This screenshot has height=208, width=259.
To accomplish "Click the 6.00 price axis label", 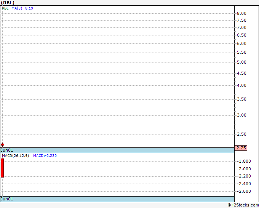I will 241,43.
